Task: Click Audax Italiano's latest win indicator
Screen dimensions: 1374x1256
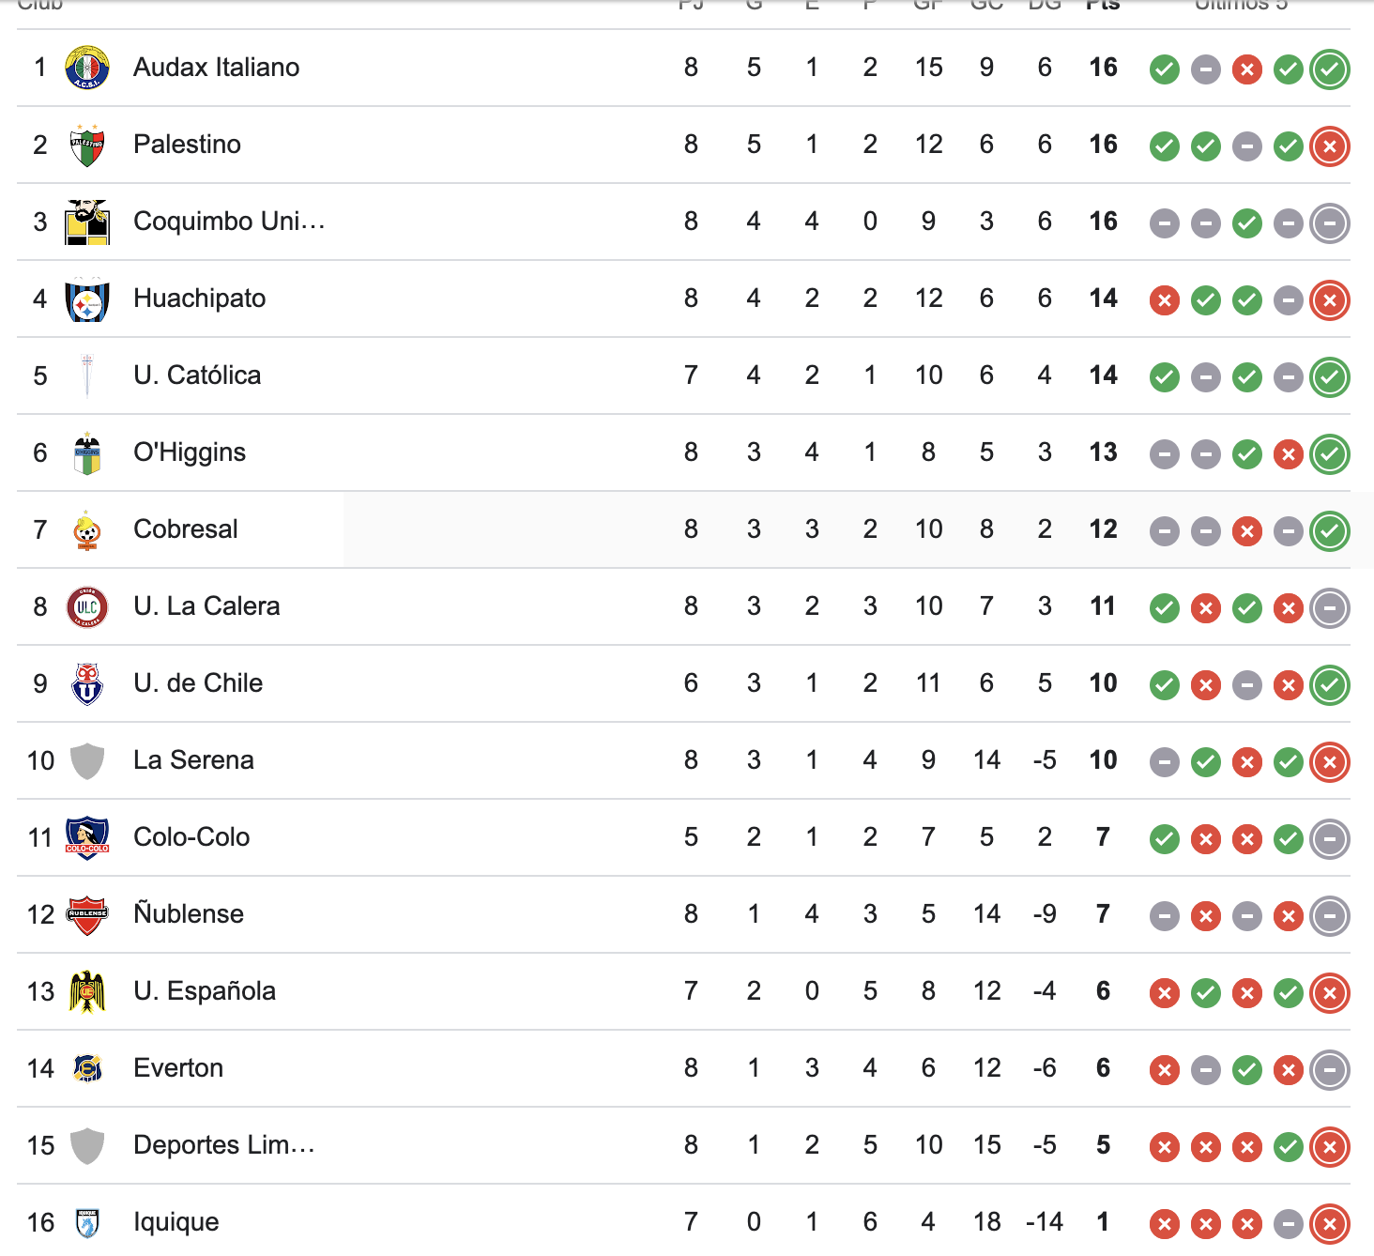Action: coord(1331,69)
